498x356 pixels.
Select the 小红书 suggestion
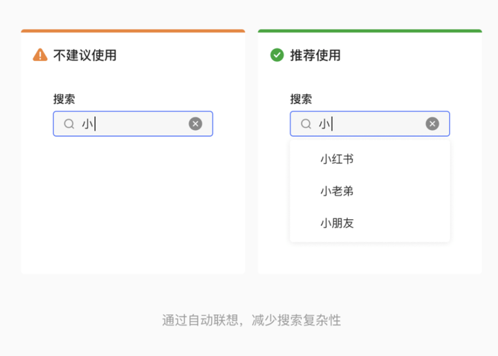pos(337,159)
